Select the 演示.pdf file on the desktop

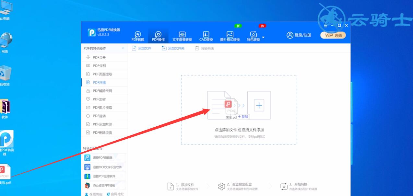coord(5,174)
